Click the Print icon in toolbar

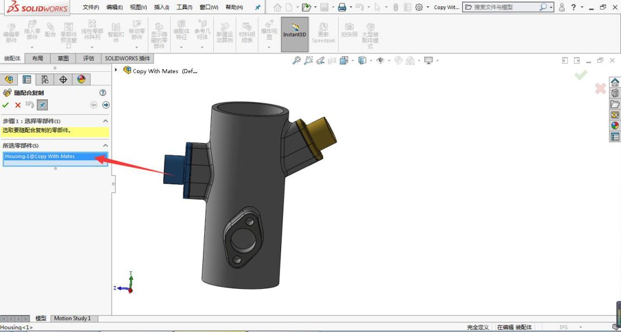coord(342,7)
